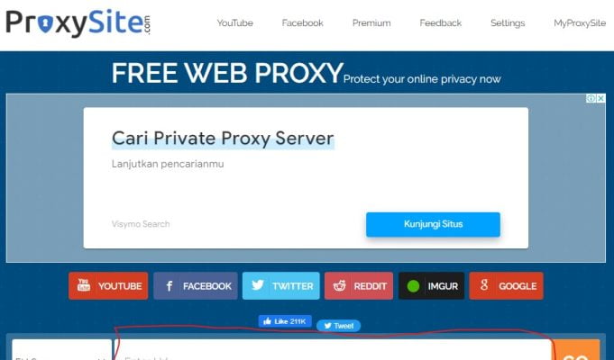Viewport: 614px width, 360px height.
Task: Open the YouTube menu item
Action: pos(235,23)
